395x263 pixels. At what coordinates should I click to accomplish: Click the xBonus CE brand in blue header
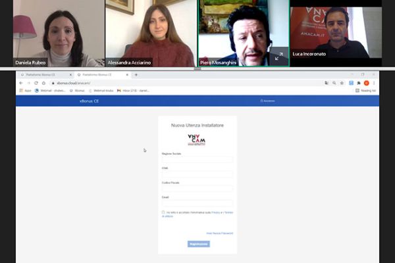pos(89,101)
